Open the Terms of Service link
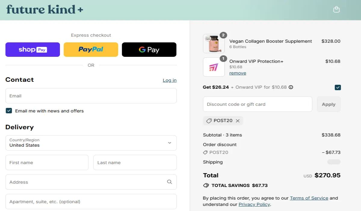Viewport: 361px width, 211px height. tap(309, 198)
